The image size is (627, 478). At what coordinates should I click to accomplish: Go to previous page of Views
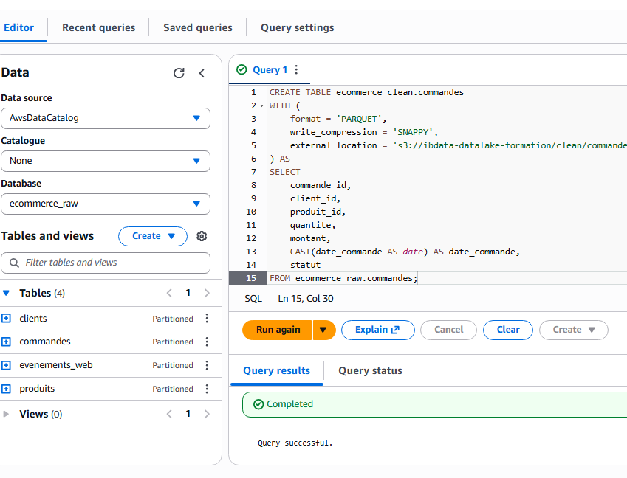click(169, 414)
